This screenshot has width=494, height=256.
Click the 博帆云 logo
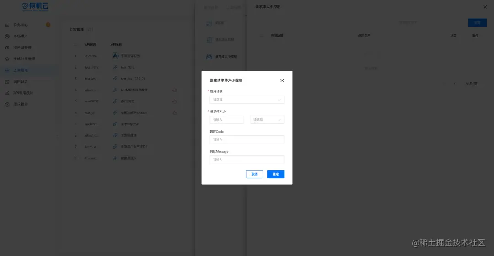coord(35,7)
